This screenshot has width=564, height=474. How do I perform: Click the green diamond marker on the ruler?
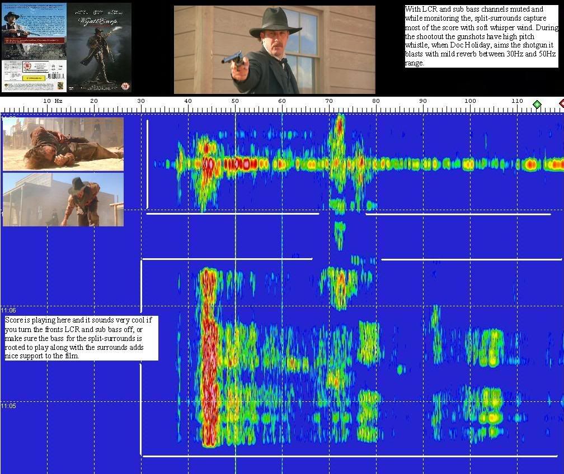coord(537,104)
